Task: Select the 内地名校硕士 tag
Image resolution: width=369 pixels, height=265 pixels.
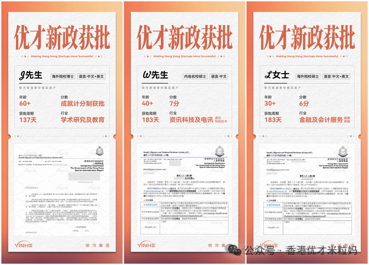Action: tap(195, 76)
